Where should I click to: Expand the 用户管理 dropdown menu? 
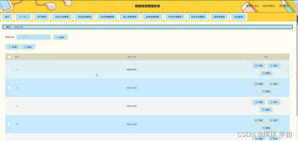tap(41, 17)
